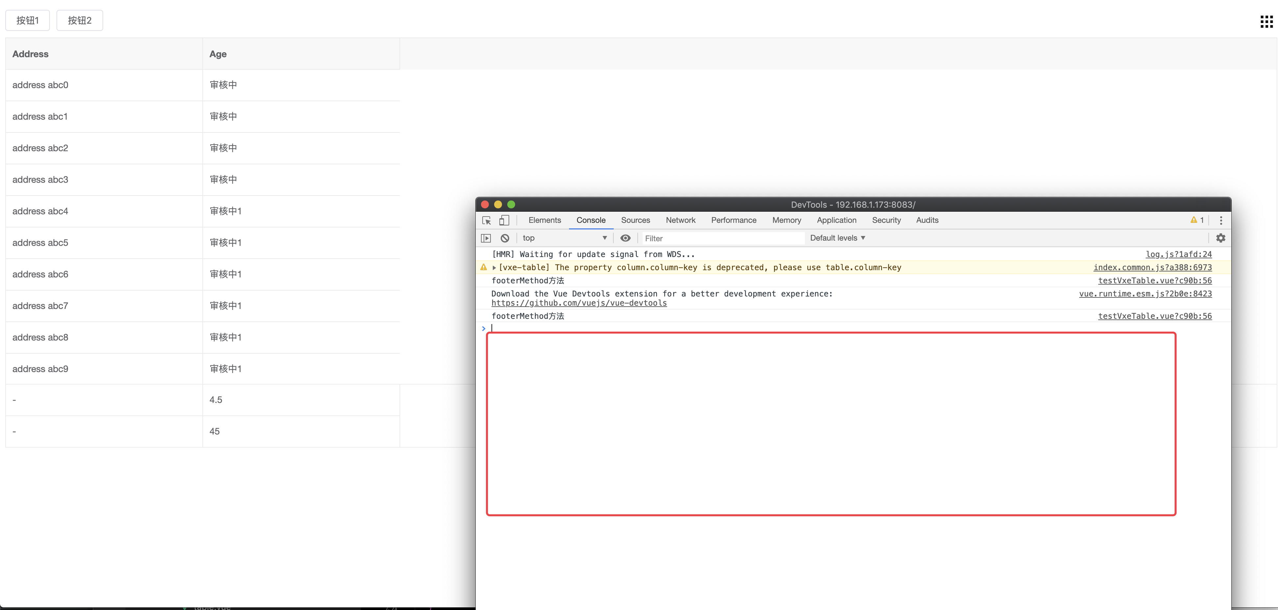Image resolution: width=1278 pixels, height=610 pixels.
Task: Toggle the live expression eye icon
Action: point(625,238)
